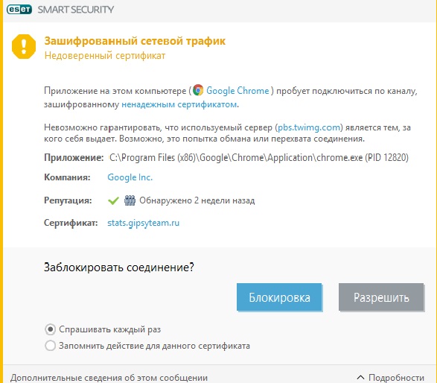
Task: Click the green reputation checkmark icon
Action: [x=113, y=200]
